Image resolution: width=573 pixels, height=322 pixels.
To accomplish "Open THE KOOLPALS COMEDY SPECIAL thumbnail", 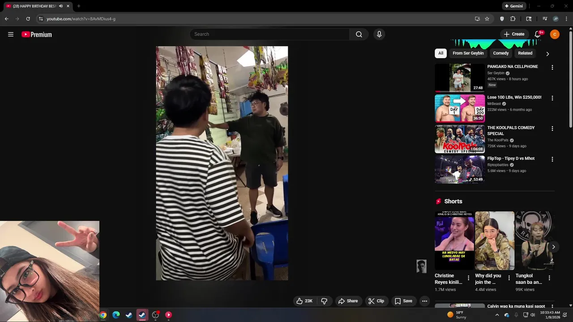I will click(460, 139).
